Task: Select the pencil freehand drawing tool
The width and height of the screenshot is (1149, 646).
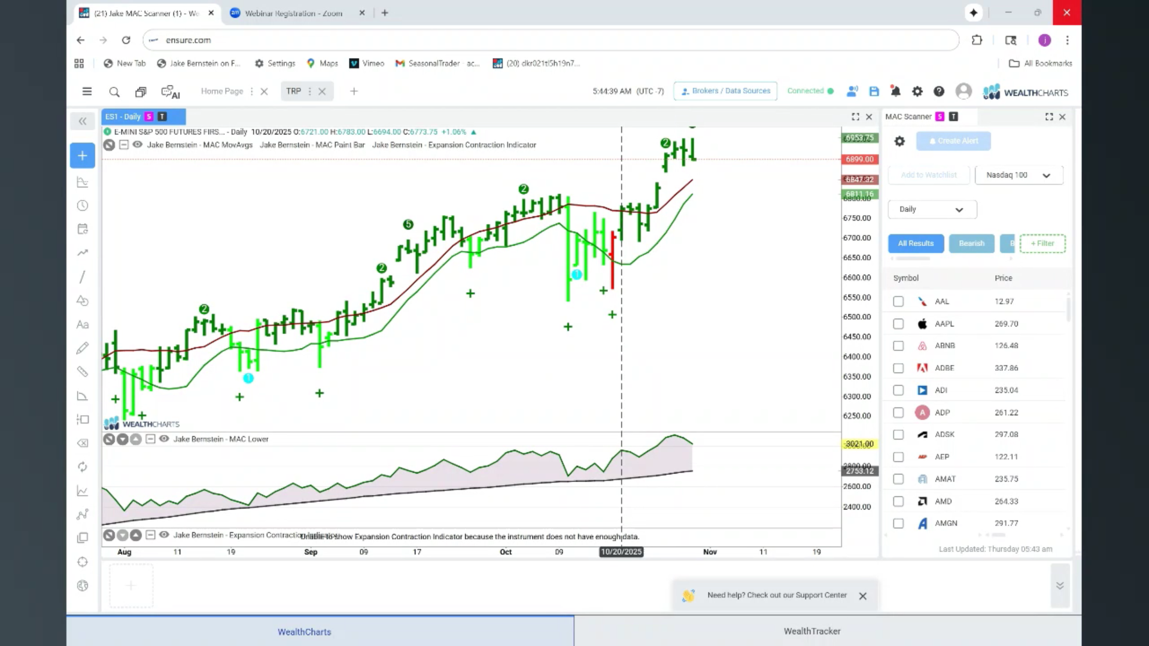Action: coord(83,348)
